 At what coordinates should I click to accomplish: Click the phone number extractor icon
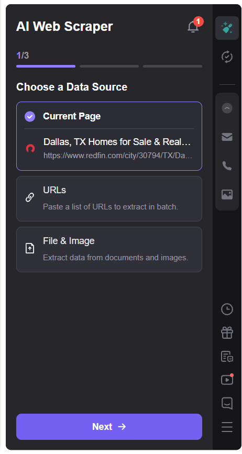coord(227,165)
